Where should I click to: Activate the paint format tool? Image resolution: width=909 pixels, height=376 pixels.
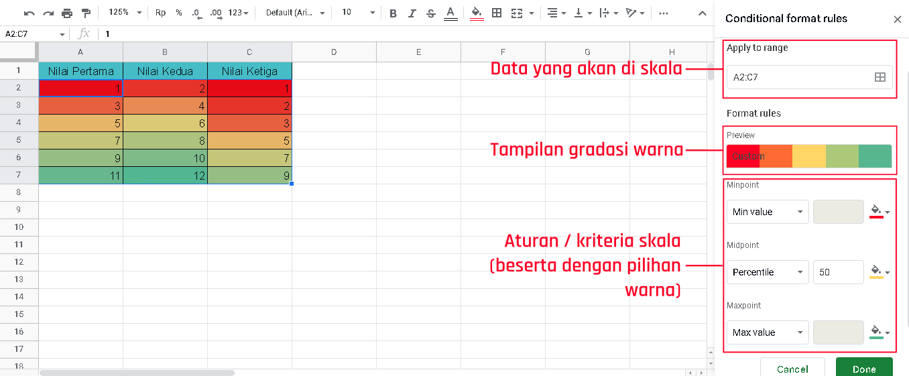(x=85, y=13)
